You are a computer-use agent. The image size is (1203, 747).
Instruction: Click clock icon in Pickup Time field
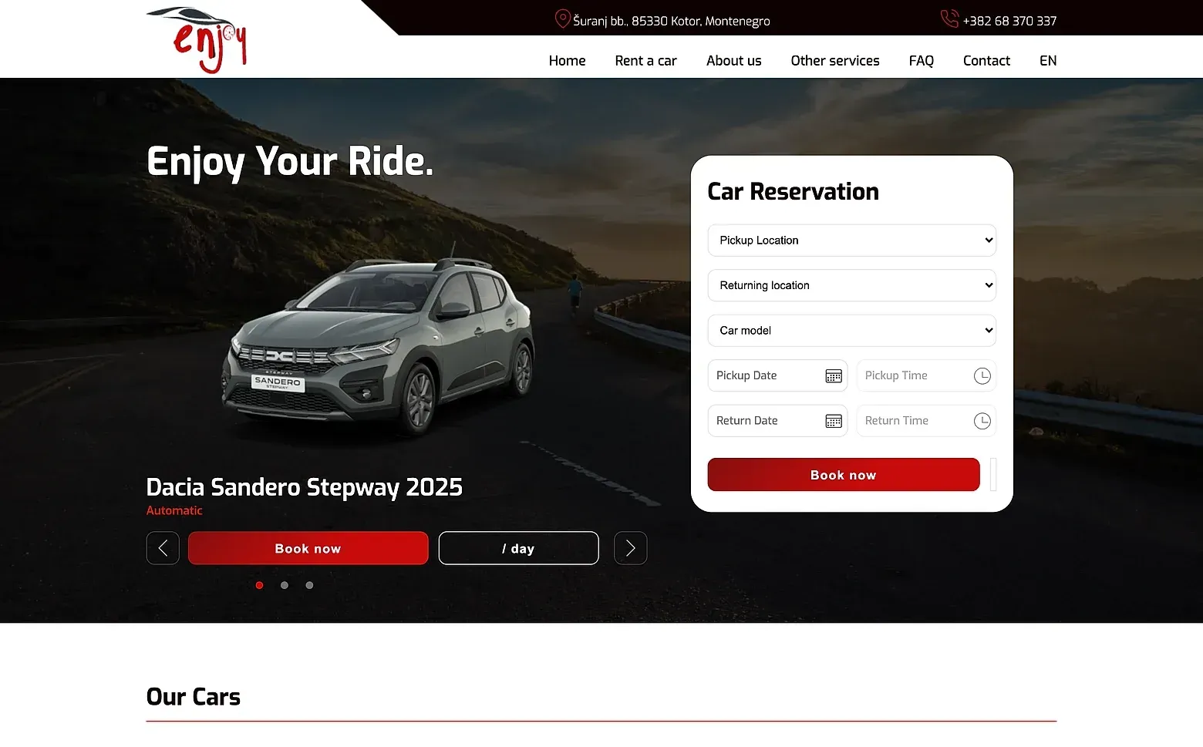pyautogui.click(x=982, y=376)
